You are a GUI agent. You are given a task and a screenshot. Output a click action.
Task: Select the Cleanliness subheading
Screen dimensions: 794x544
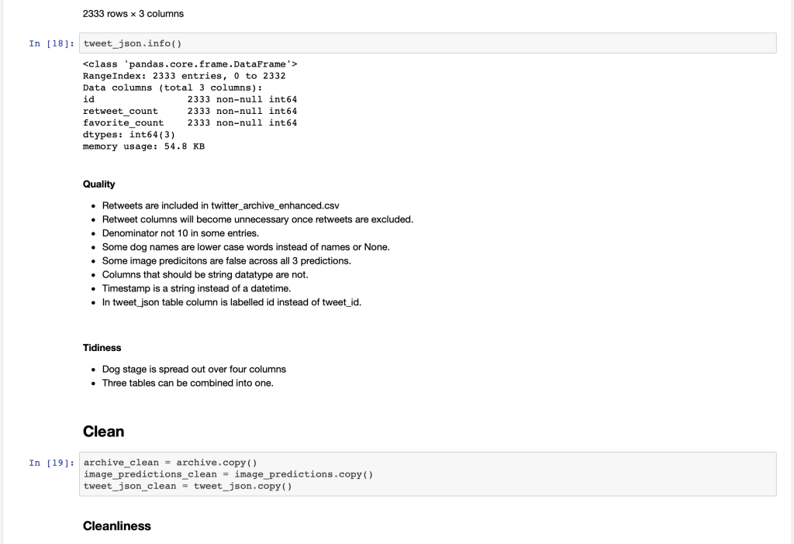(116, 526)
